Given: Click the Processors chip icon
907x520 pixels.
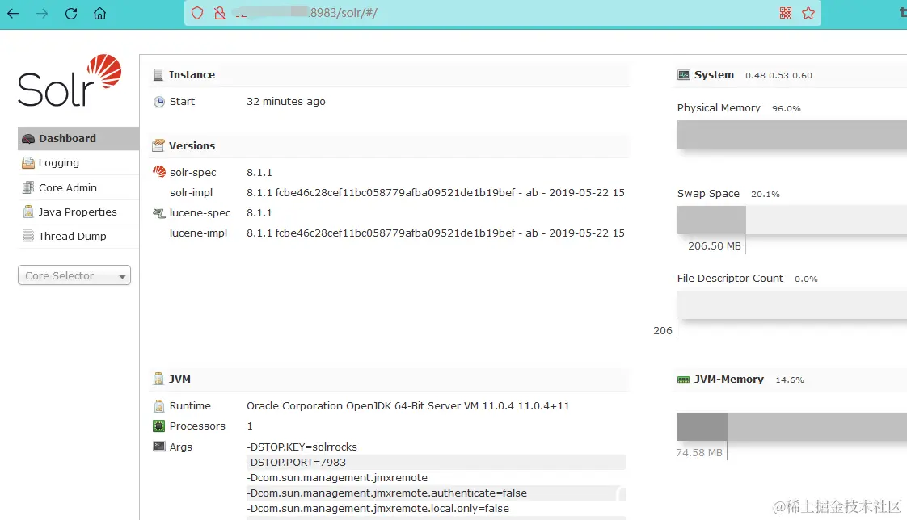Looking at the screenshot, I should 159,426.
